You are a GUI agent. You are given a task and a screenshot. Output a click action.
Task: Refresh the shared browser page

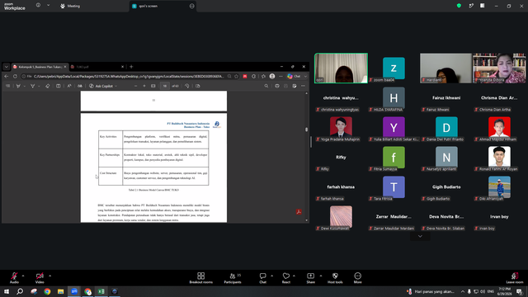pyautogui.click(x=15, y=77)
